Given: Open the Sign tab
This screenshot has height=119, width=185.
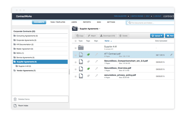Looking at the screenshot, I should click(99, 22).
